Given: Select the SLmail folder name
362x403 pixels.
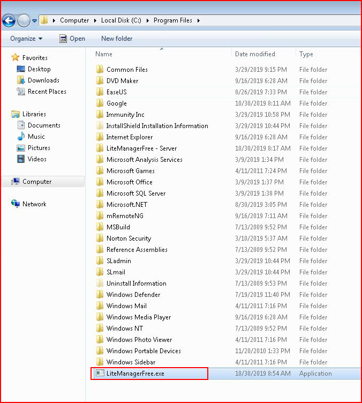Looking at the screenshot, I should 116,272.
